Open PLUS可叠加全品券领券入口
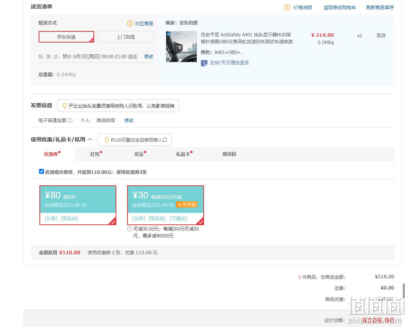Image resolution: width=405 pixels, height=327 pixels. 139,140
